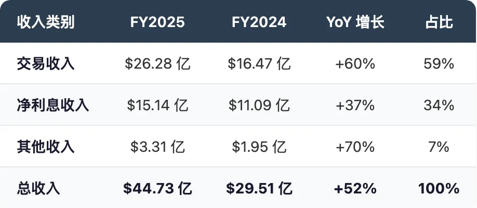Click the YoY 增长 column header
The width and height of the screenshot is (477, 208).
(x=355, y=22)
